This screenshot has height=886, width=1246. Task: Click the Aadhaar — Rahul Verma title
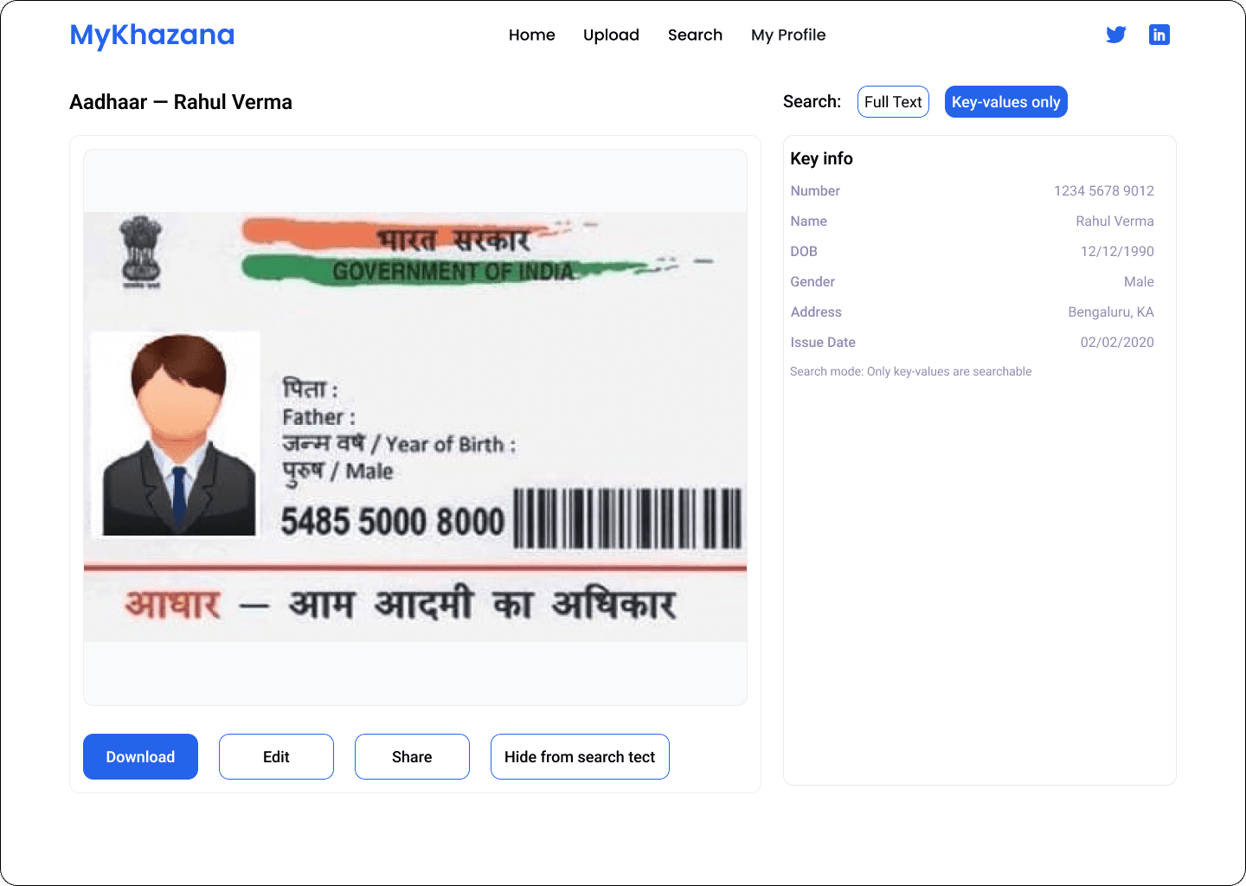pos(181,102)
